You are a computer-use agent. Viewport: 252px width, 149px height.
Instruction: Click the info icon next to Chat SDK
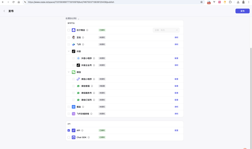click(x=89, y=137)
